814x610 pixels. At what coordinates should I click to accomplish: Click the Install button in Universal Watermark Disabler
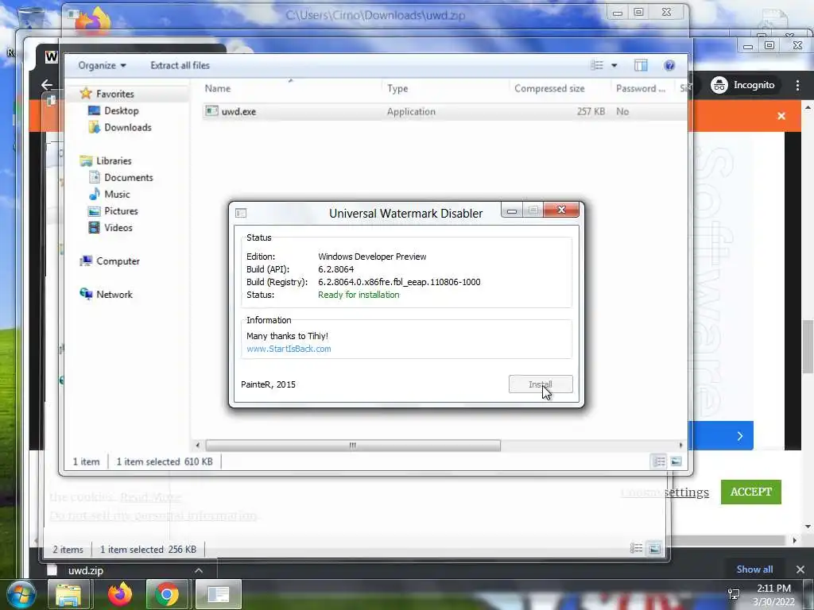541,384
